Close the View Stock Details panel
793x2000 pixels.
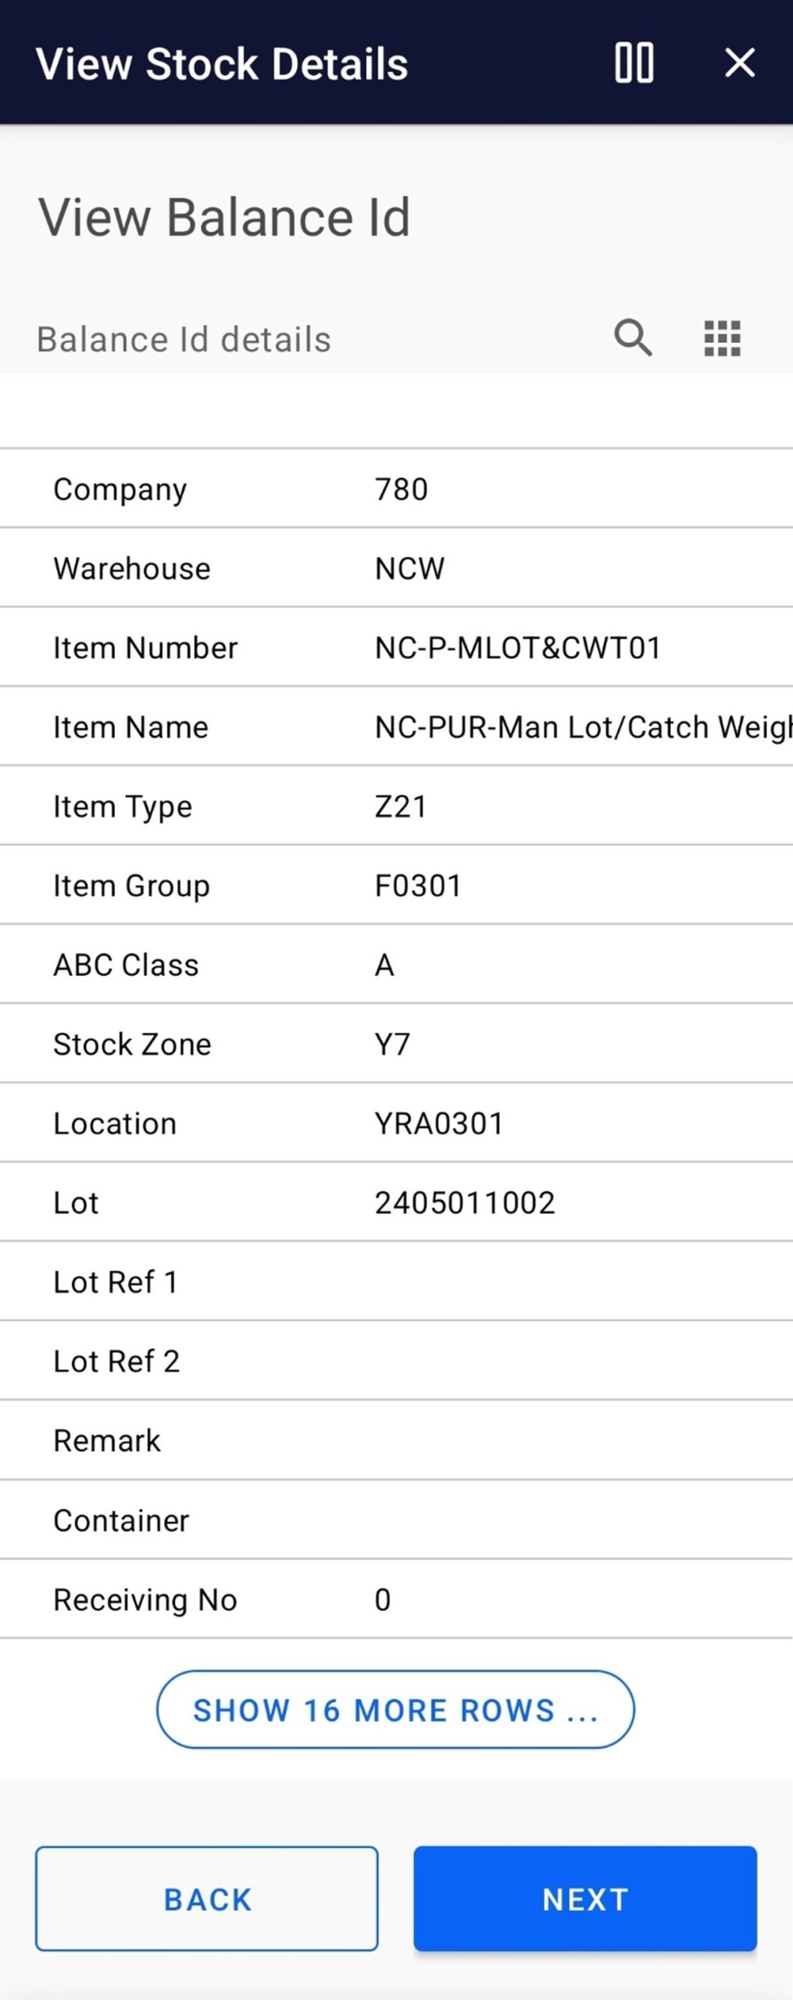[739, 63]
